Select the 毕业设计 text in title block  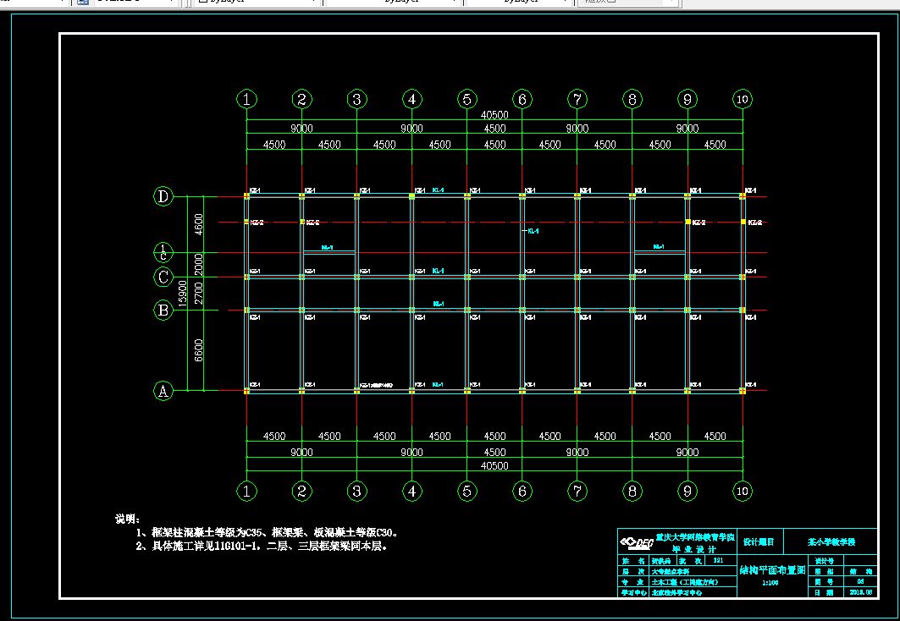tap(695, 549)
